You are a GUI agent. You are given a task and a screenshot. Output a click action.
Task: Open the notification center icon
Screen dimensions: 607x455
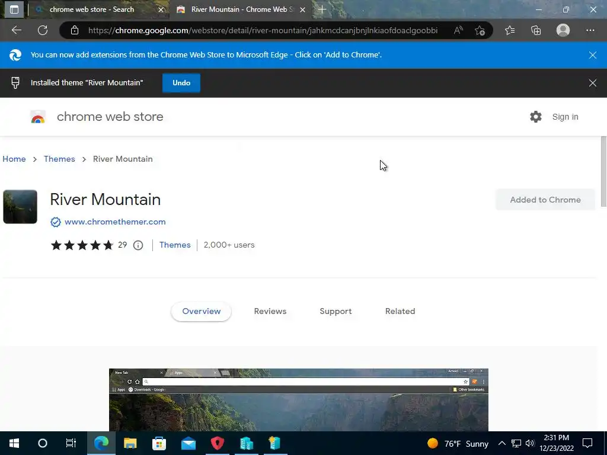587,443
